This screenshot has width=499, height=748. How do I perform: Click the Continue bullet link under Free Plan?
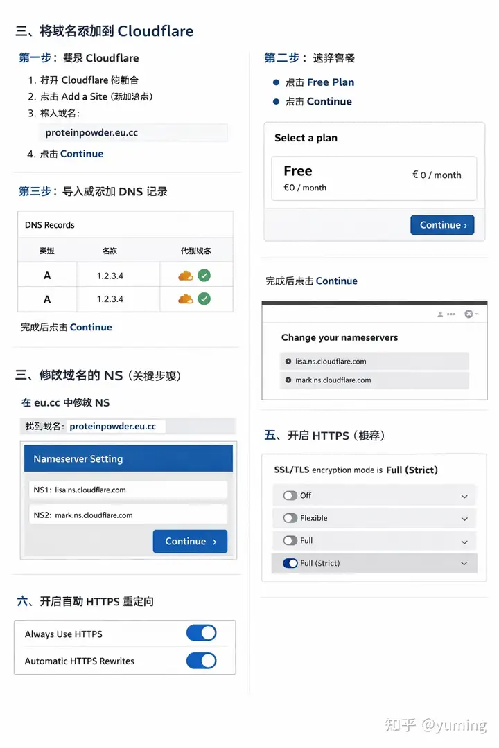[x=329, y=101]
